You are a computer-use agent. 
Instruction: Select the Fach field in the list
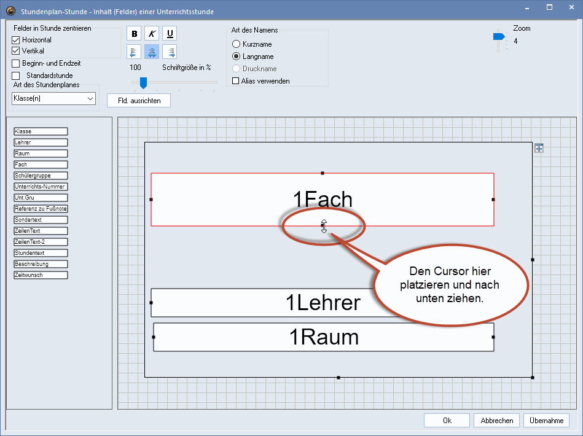pos(41,165)
